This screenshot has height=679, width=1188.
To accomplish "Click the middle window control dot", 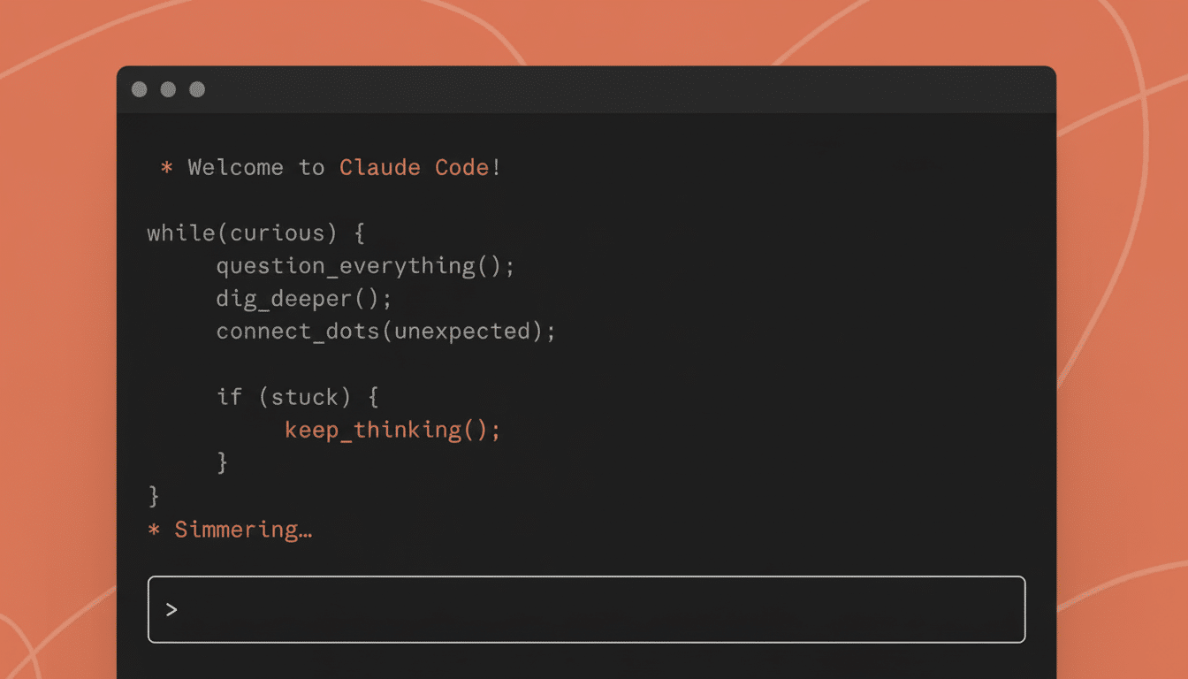I will point(168,89).
